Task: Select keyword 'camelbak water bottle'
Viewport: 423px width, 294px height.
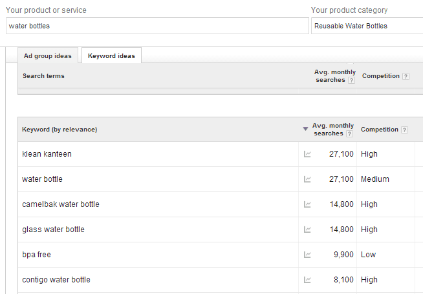Action: (x=61, y=204)
